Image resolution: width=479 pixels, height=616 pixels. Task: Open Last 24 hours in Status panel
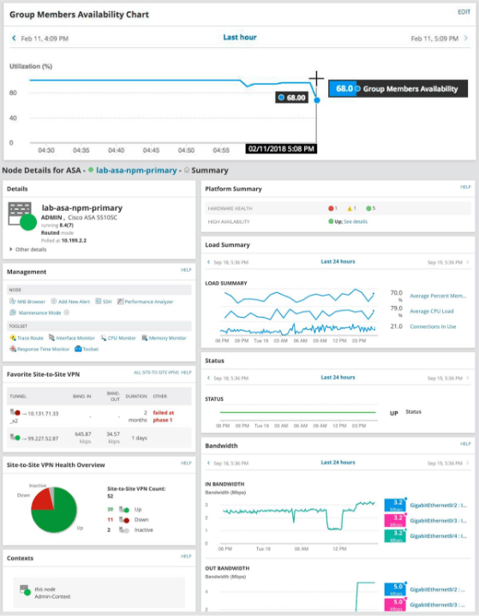point(338,378)
